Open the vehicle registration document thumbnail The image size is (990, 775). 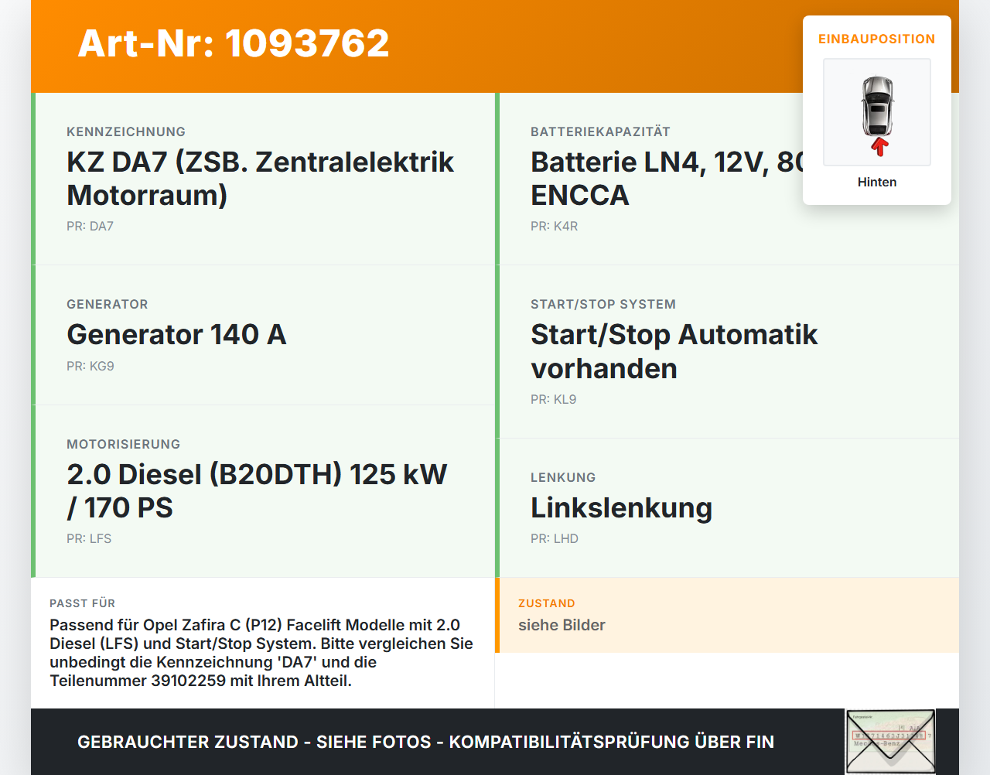click(x=890, y=741)
